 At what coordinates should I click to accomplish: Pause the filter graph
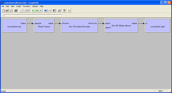(37, 11)
